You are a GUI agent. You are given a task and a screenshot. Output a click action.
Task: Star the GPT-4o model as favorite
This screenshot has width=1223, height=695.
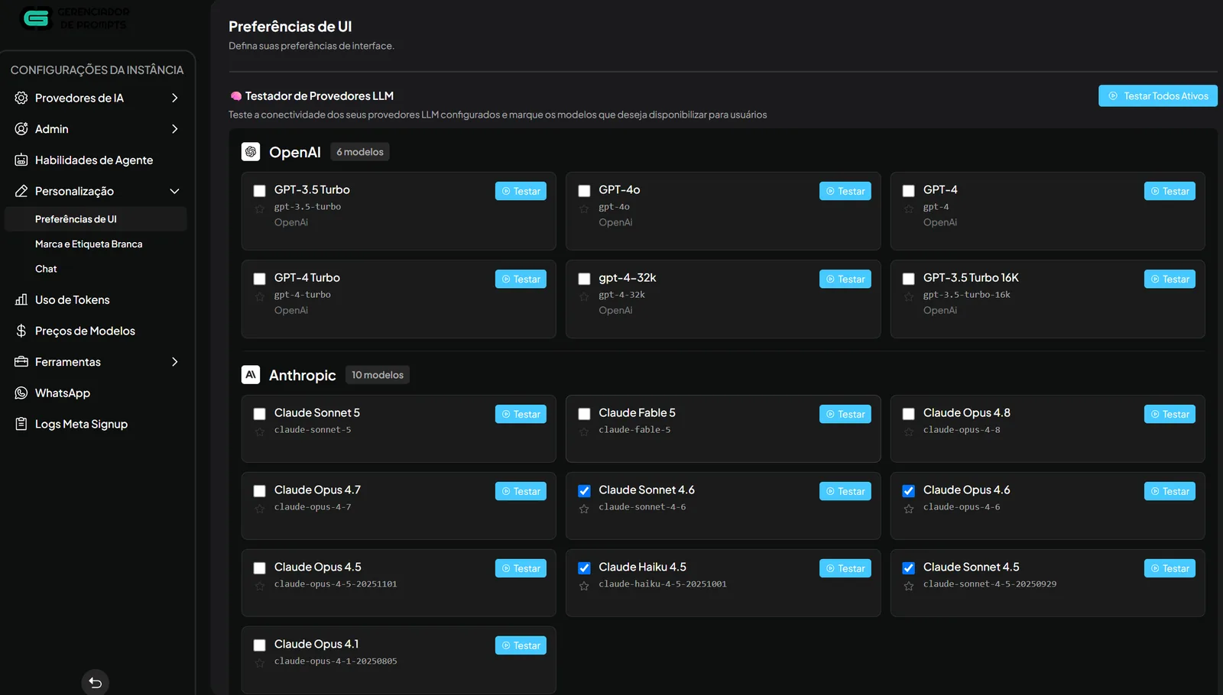(x=584, y=208)
